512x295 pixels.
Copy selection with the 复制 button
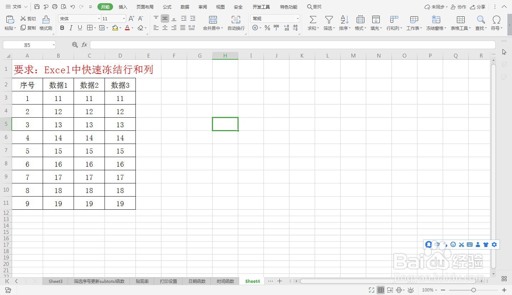coord(28,28)
